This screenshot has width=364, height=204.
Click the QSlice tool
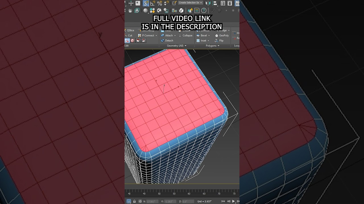coord(130,30)
